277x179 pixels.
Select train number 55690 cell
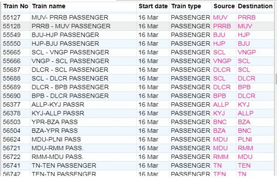(x=12, y=96)
